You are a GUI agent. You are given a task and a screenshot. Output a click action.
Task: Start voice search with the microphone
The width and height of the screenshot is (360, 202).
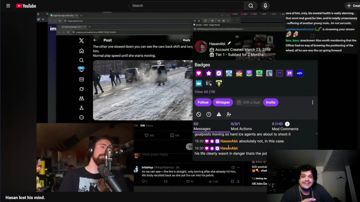[x=265, y=6]
